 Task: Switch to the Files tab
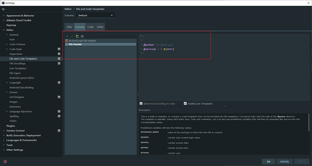click(69, 27)
